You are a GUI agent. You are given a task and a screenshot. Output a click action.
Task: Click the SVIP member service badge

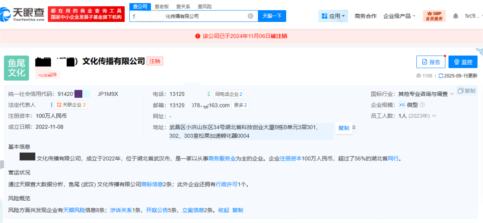pyautogui.click(x=434, y=16)
